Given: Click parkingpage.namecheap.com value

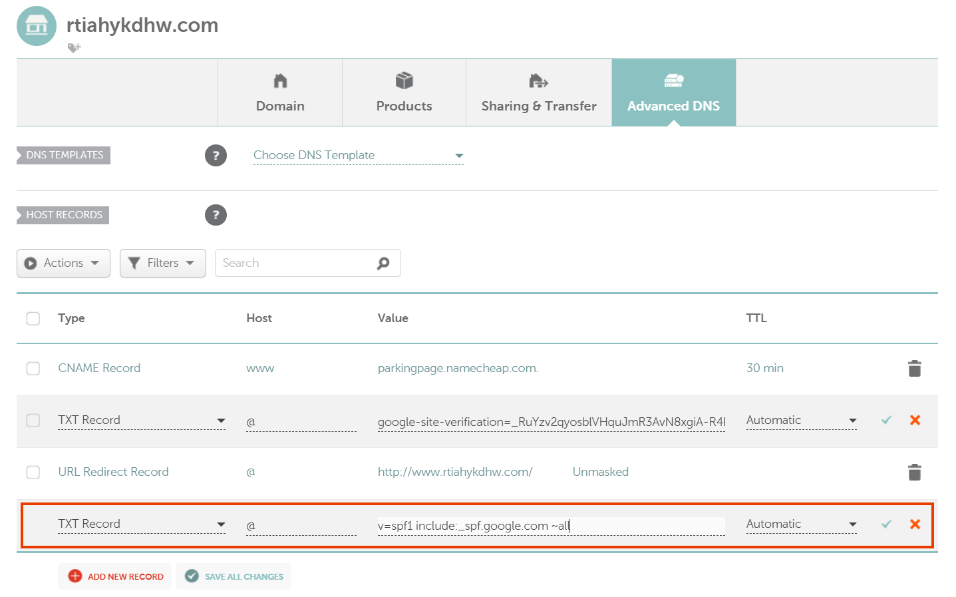Looking at the screenshot, I should tap(458, 368).
